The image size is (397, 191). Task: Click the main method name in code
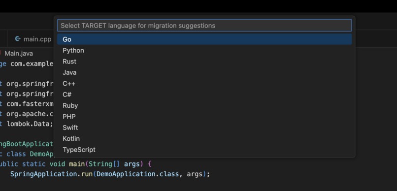pos(77,164)
